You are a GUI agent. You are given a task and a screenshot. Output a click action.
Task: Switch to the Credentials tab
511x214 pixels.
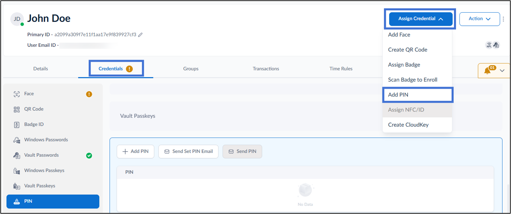click(116, 69)
